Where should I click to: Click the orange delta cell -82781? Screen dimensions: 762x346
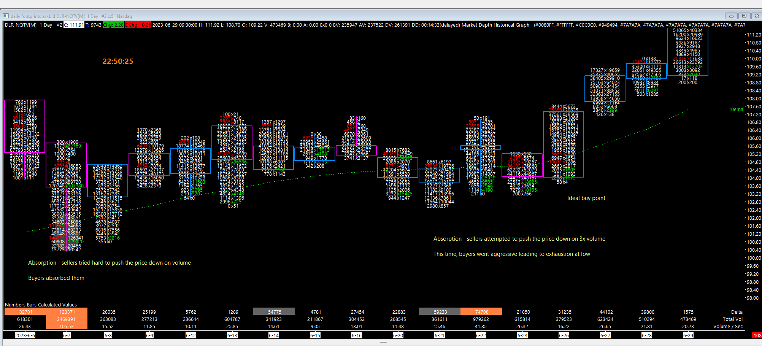click(25, 312)
